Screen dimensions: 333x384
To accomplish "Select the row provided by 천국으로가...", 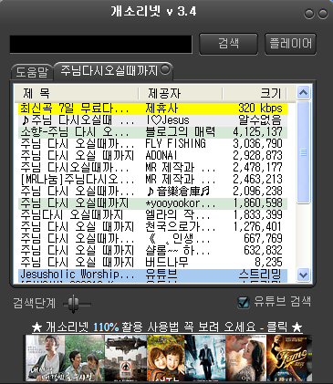I will 152,227.
